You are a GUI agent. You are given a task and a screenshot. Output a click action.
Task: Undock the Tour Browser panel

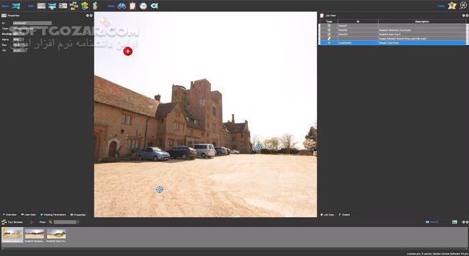pos(464,222)
